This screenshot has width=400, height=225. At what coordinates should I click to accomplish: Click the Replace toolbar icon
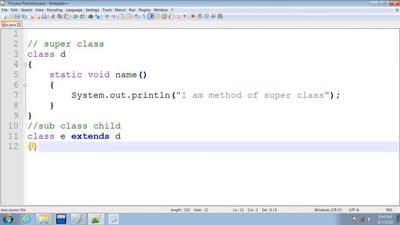97,17
